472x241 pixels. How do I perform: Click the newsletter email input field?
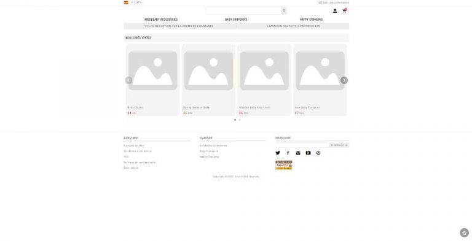[302, 145]
